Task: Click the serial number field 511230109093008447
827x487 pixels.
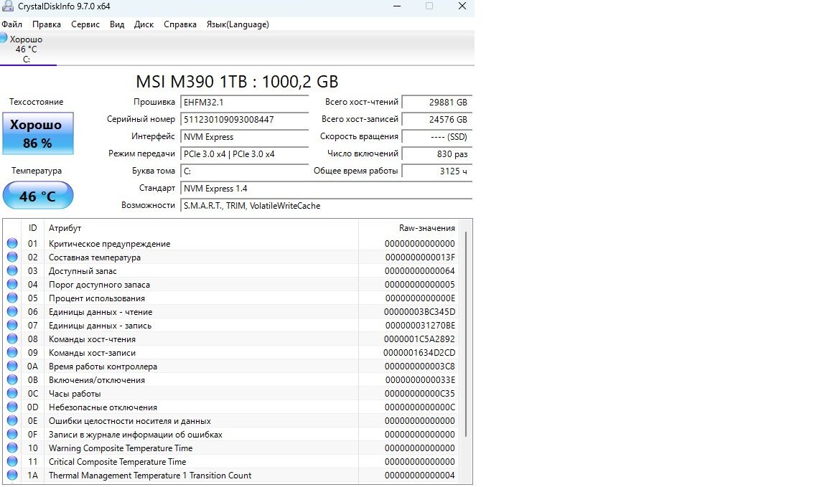Action: click(x=244, y=120)
